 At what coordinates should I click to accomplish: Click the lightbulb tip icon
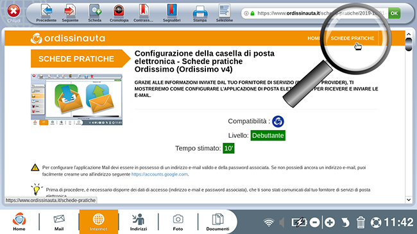tap(37, 189)
